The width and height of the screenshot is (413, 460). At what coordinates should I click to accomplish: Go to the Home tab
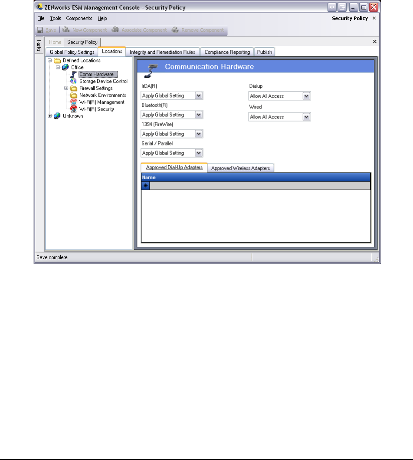[55, 42]
